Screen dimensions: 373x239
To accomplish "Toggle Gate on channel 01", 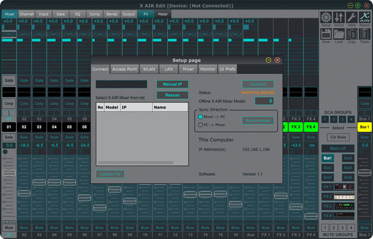I will (x=9, y=80).
